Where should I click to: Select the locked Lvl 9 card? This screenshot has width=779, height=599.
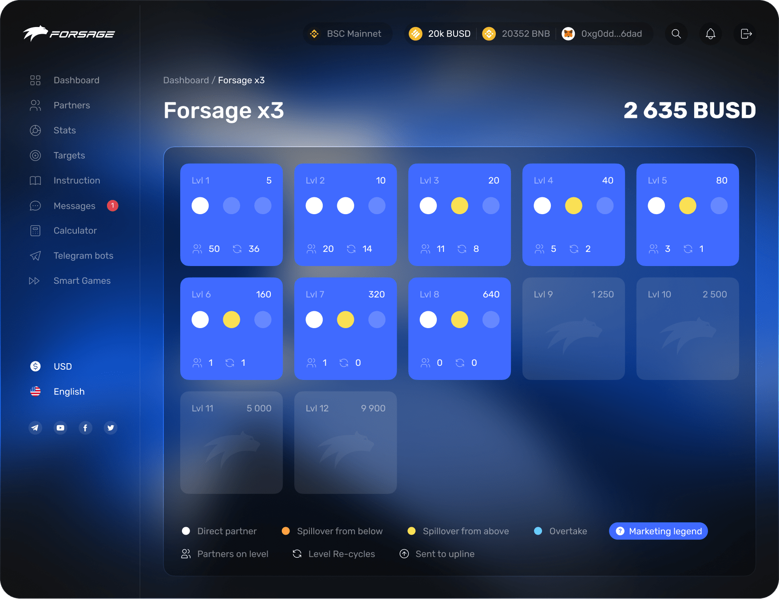(573, 329)
